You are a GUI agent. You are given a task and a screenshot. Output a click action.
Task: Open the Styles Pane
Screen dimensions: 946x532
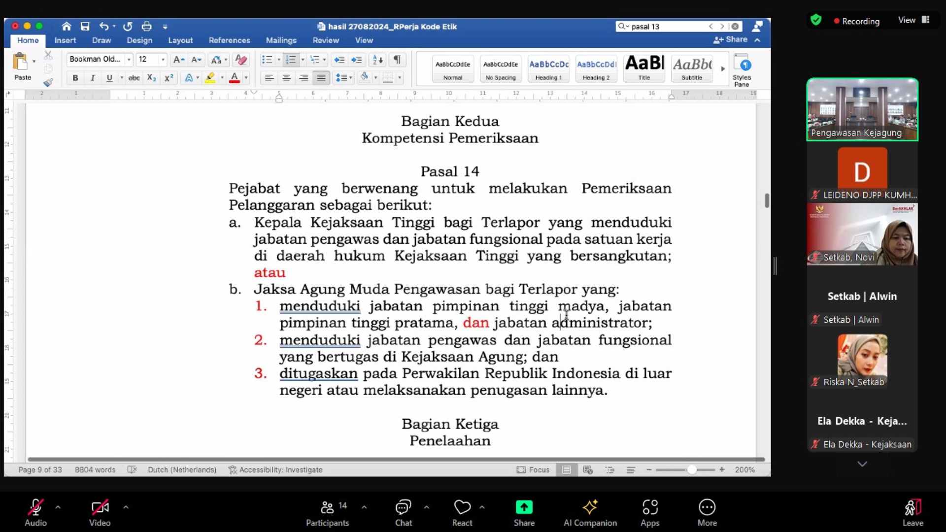[742, 70]
